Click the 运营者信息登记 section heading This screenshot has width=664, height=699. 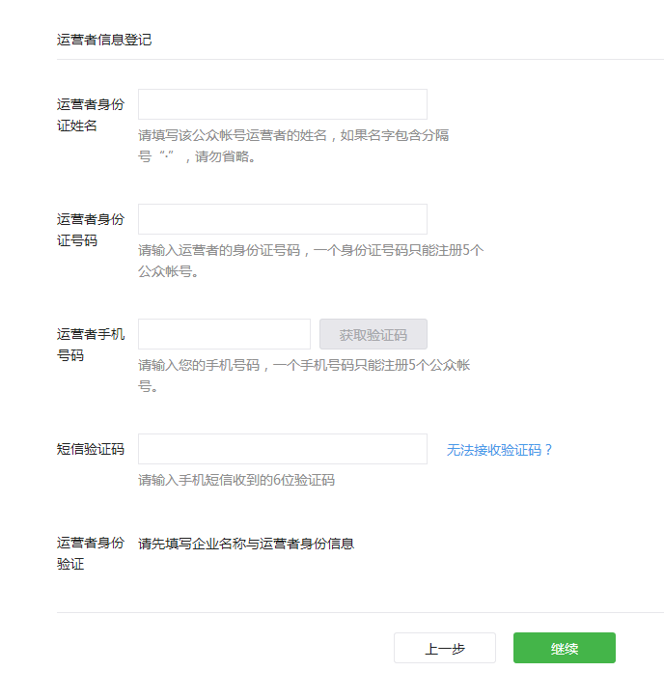pos(104,40)
